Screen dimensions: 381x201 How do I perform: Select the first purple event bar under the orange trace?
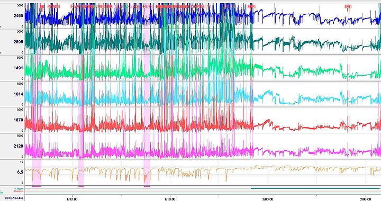[x=37, y=187]
